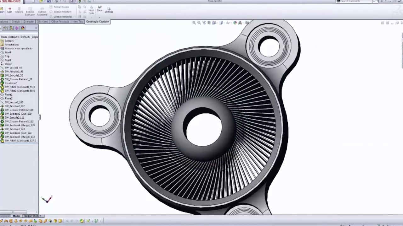This screenshot has width=403, height=226.
Task: Click Zoom to Fit in the view toolbar
Action: point(194,23)
